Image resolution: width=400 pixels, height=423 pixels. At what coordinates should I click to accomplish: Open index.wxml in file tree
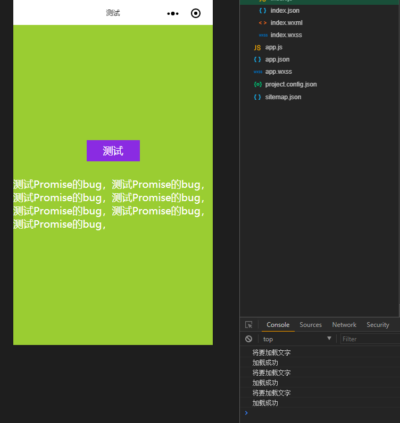coord(286,23)
